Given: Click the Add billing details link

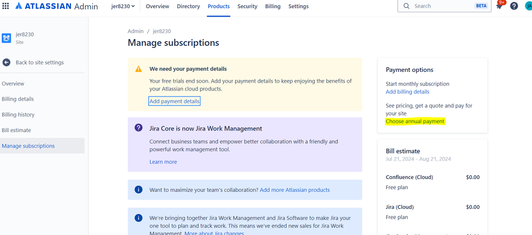Looking at the screenshot, I should coord(407,92).
